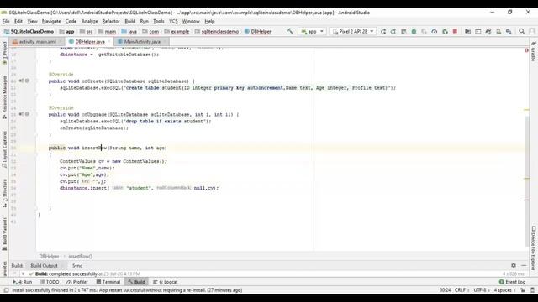Image resolution: width=538 pixels, height=302 pixels.
Task: Open the Device File Explorer sidebar
Action: pyautogui.click(x=533, y=248)
